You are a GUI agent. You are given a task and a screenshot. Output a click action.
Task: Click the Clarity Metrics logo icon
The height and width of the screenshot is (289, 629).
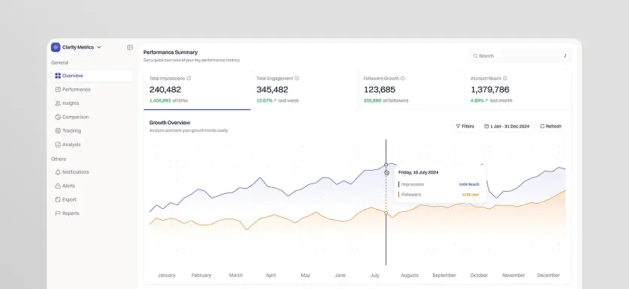pyautogui.click(x=55, y=47)
